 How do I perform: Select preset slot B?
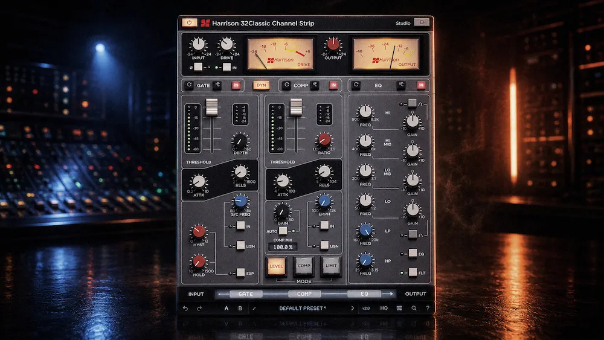tap(240, 308)
